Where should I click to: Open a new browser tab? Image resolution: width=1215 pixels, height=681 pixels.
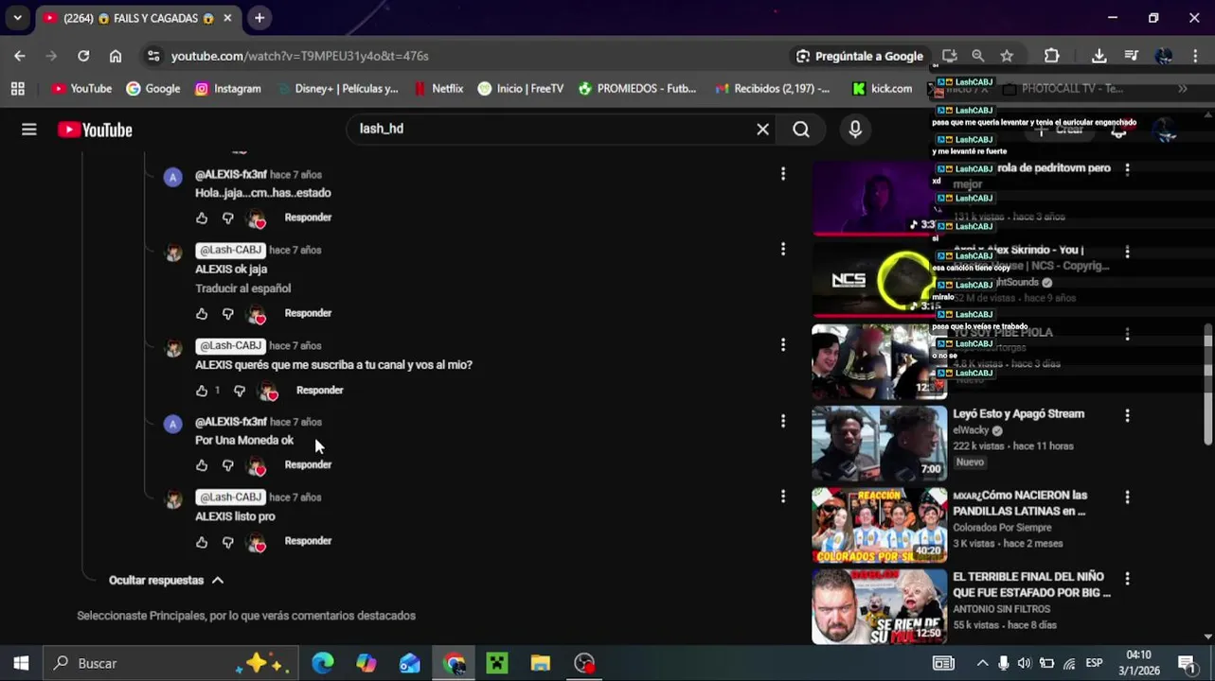259,17
